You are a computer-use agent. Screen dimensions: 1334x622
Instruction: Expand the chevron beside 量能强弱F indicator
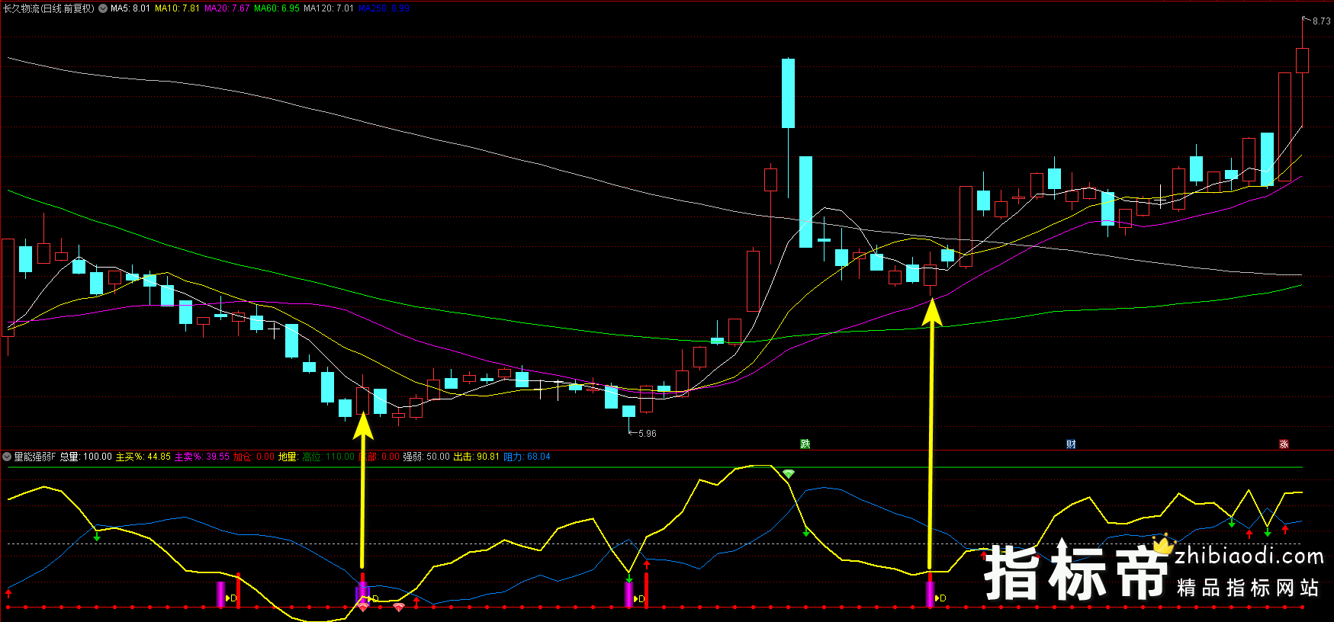pos(7,457)
